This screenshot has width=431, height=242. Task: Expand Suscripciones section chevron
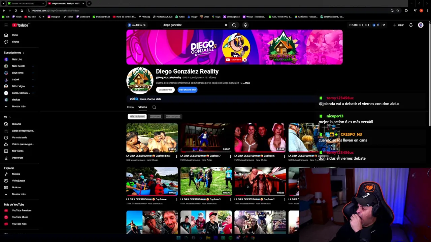coord(24,53)
